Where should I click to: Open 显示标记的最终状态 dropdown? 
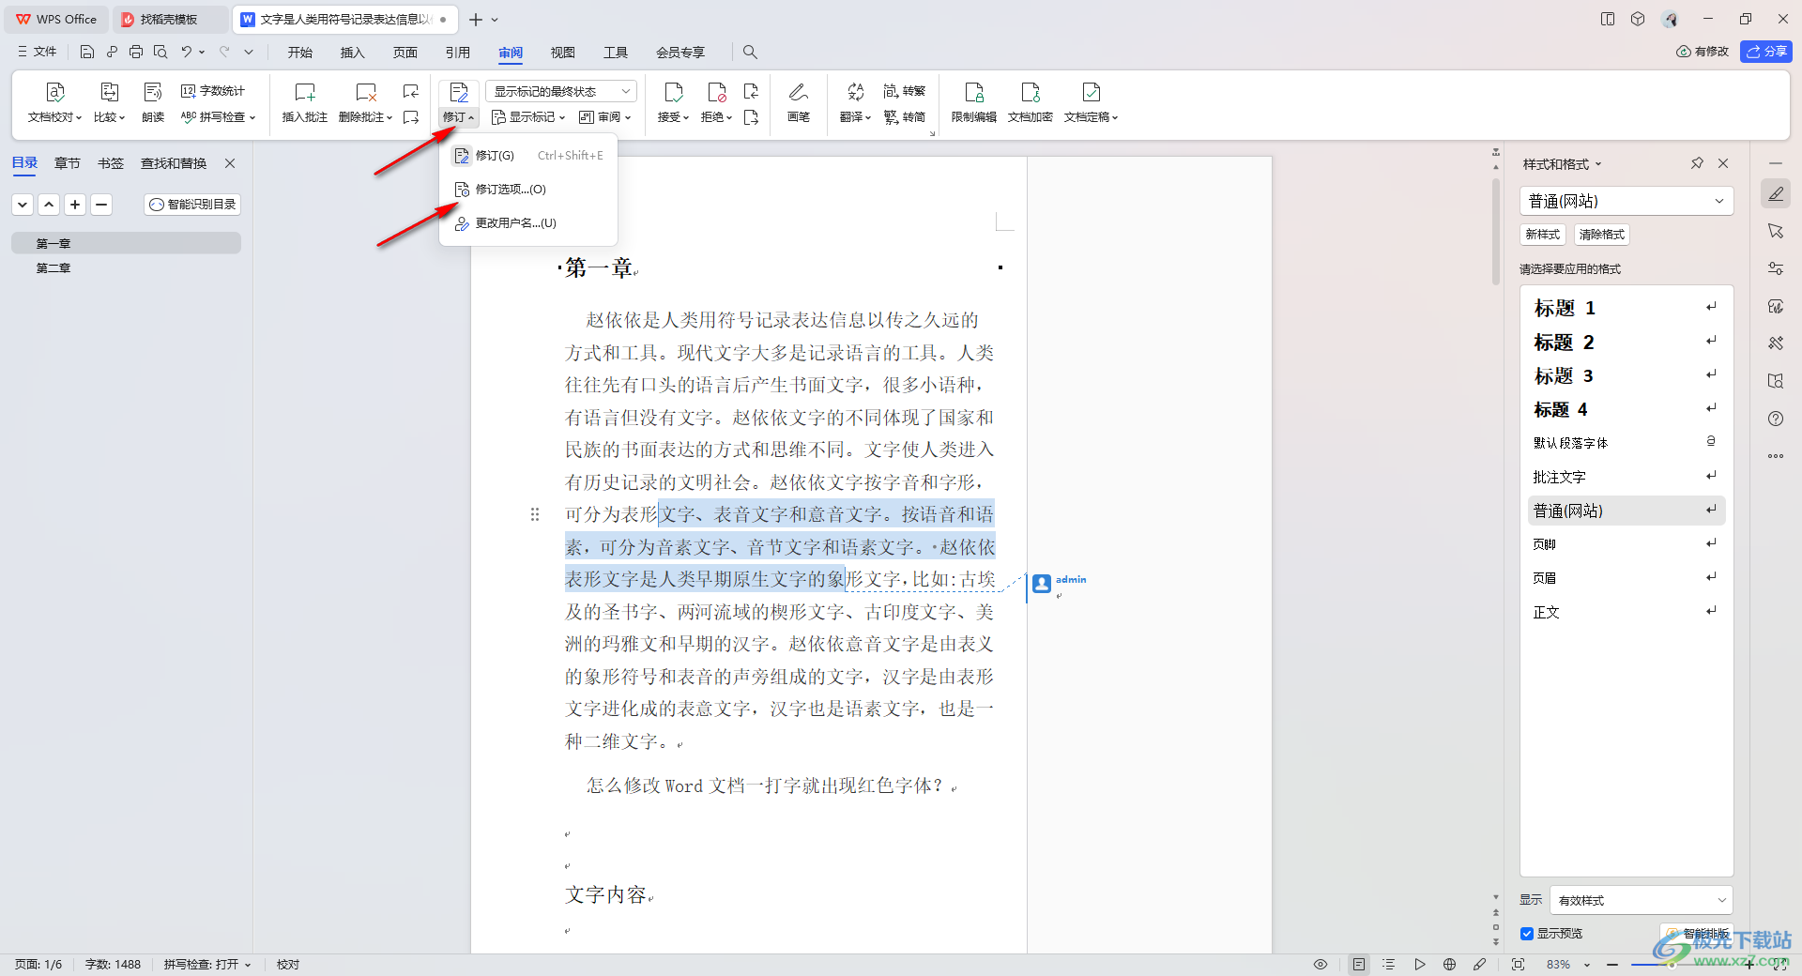coord(561,91)
